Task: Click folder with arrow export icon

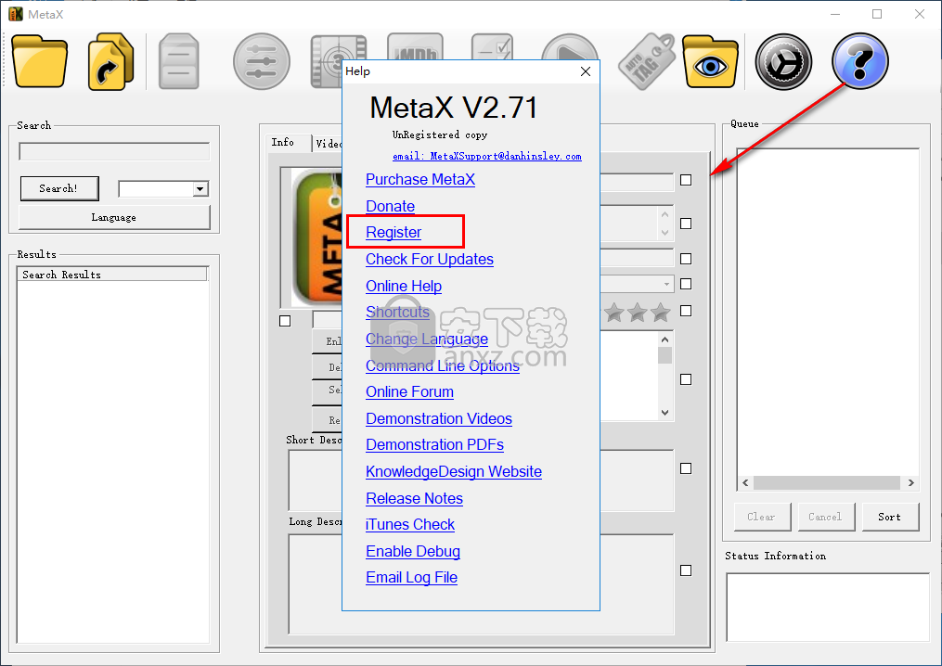Action: [110, 61]
